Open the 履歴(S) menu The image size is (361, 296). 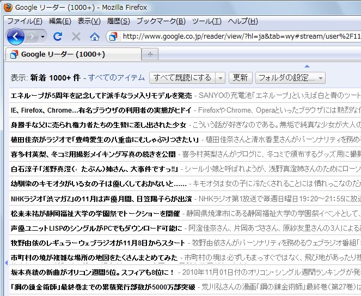(118, 21)
